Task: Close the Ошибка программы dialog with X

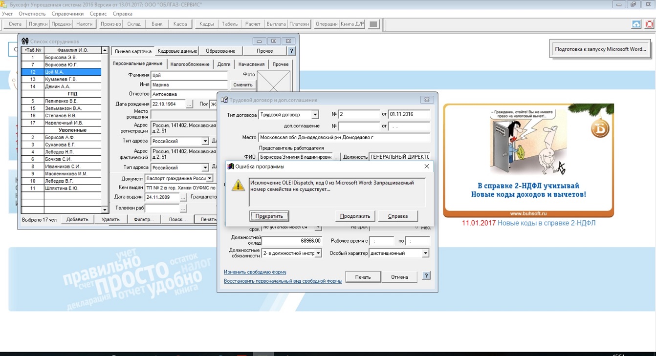Action: coord(426,167)
